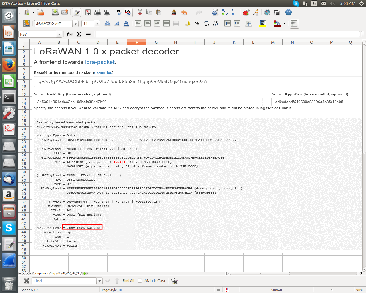Export the document as PDF
The image size is (366, 293).
pyautogui.click(x=88, y=12)
